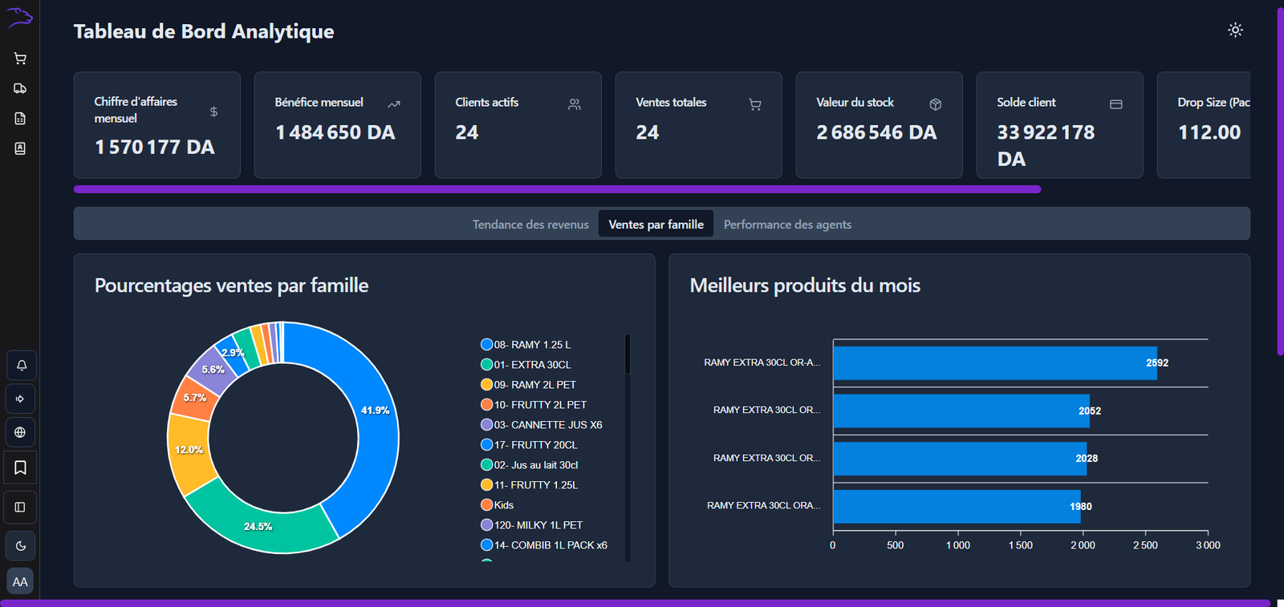Toggle the sidebar panel layout icon
This screenshot has height=607, width=1284.
tap(21, 507)
